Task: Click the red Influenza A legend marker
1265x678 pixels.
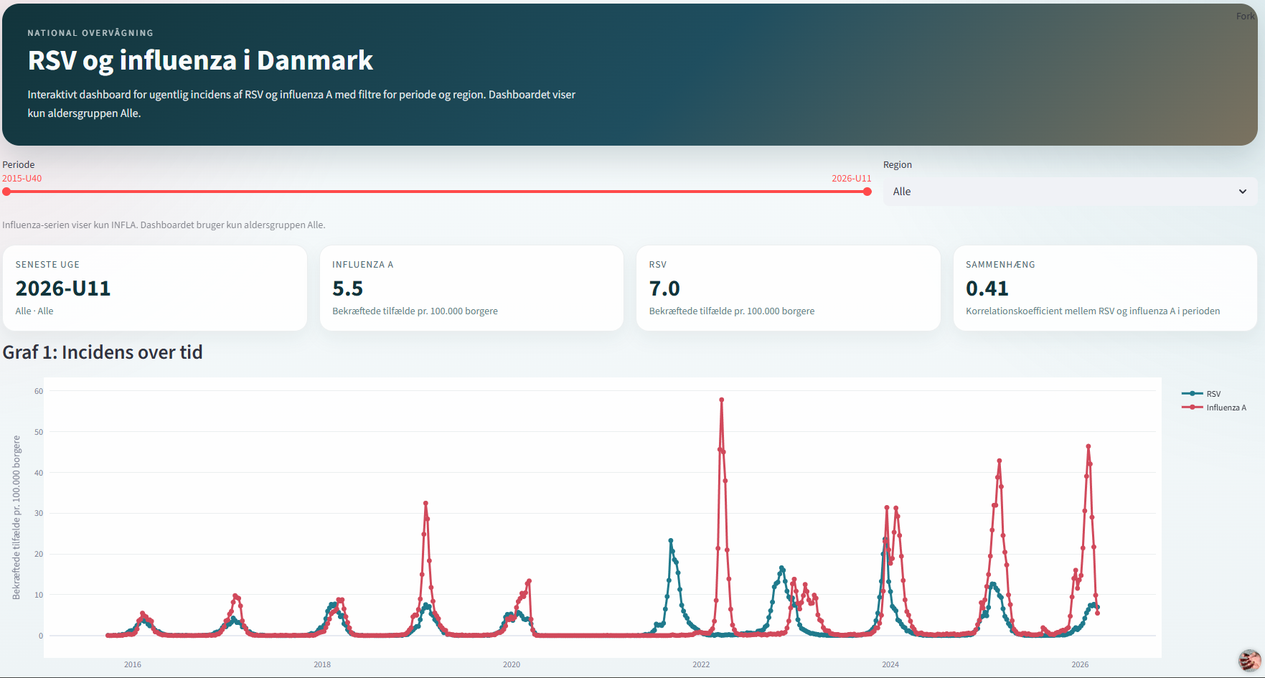Action: pos(1192,408)
